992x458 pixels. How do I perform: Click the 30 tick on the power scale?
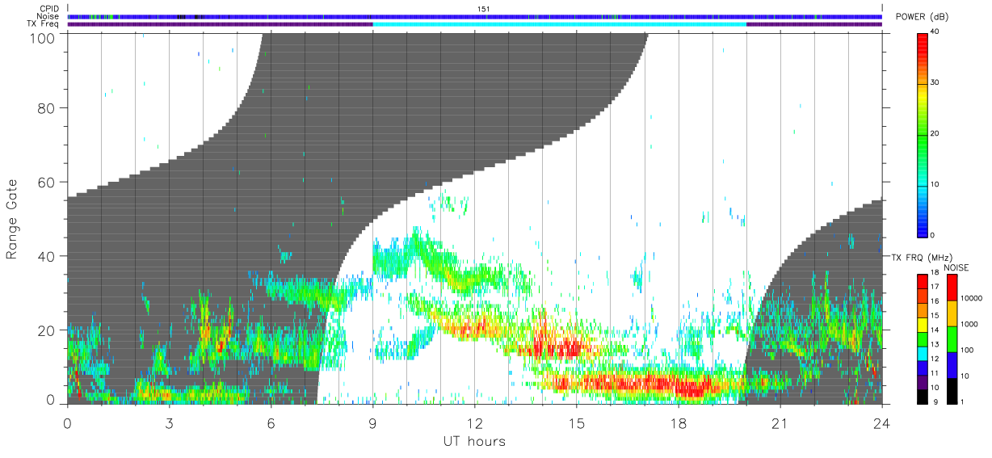click(935, 82)
